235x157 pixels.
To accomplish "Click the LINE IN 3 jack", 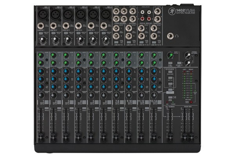I will pos(66,26).
